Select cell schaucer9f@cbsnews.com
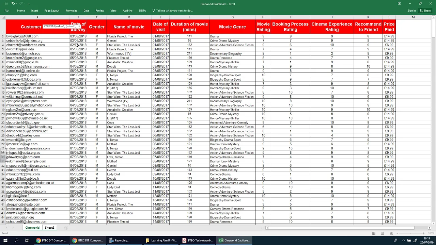The height and width of the screenshot is (245, 436). (37, 222)
